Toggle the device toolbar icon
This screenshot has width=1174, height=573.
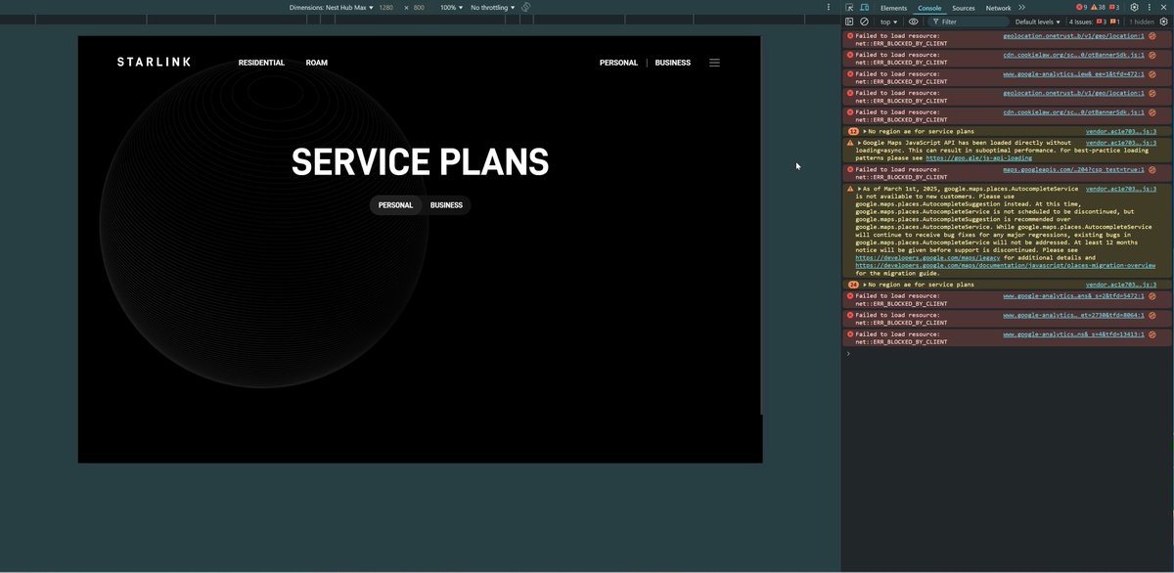click(865, 8)
